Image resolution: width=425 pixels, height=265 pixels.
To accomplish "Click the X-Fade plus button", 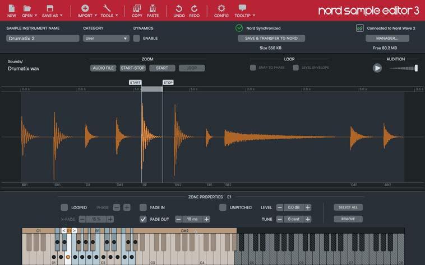I will coord(110,219).
